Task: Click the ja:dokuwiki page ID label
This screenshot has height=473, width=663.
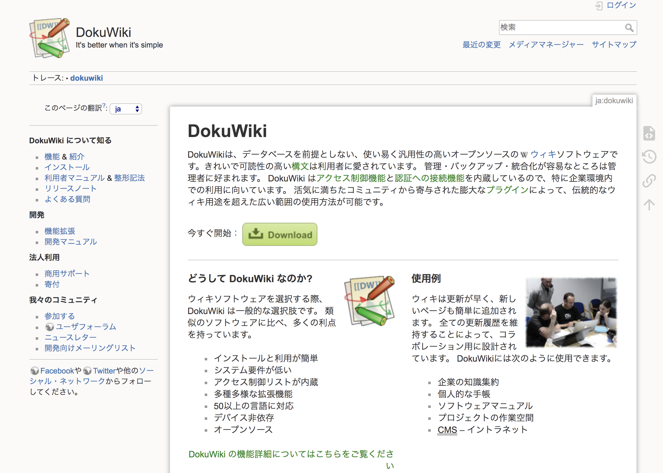Action: pyautogui.click(x=614, y=101)
